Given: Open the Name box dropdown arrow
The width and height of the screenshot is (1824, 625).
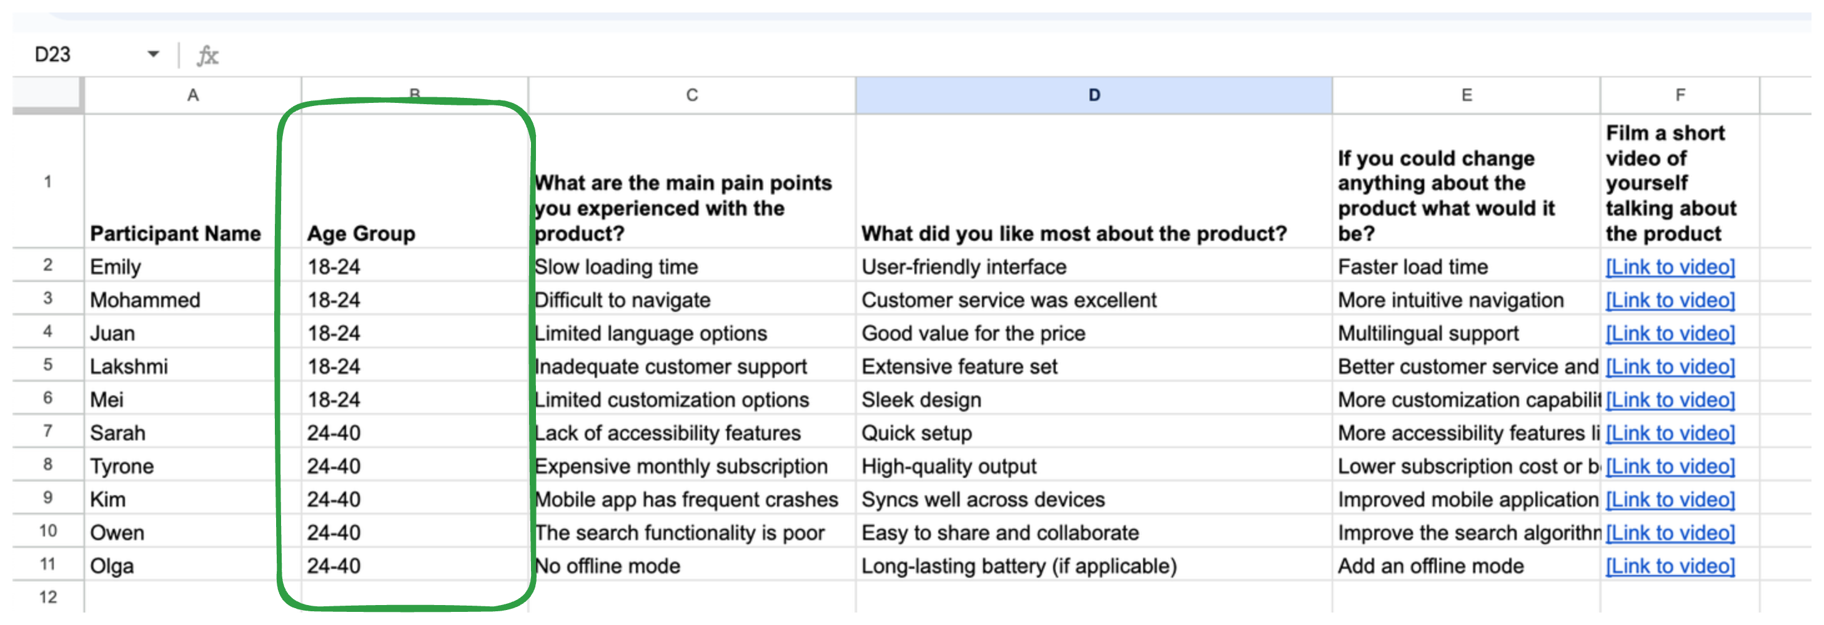Looking at the screenshot, I should [153, 54].
